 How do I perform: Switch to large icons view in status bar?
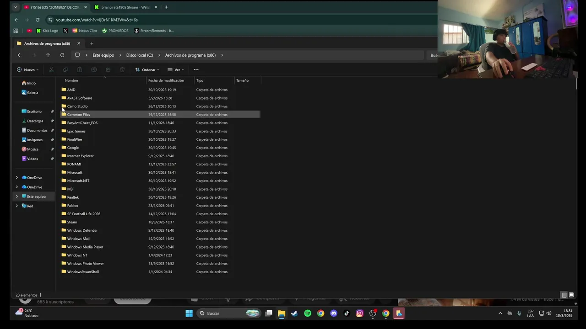[571, 295]
